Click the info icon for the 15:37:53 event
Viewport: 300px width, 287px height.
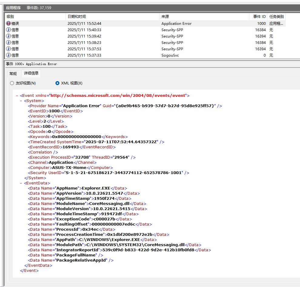(8, 49)
